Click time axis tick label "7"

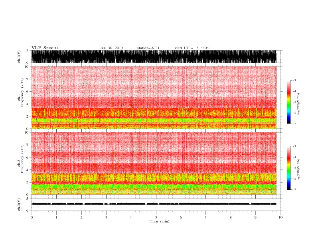tap(206, 217)
